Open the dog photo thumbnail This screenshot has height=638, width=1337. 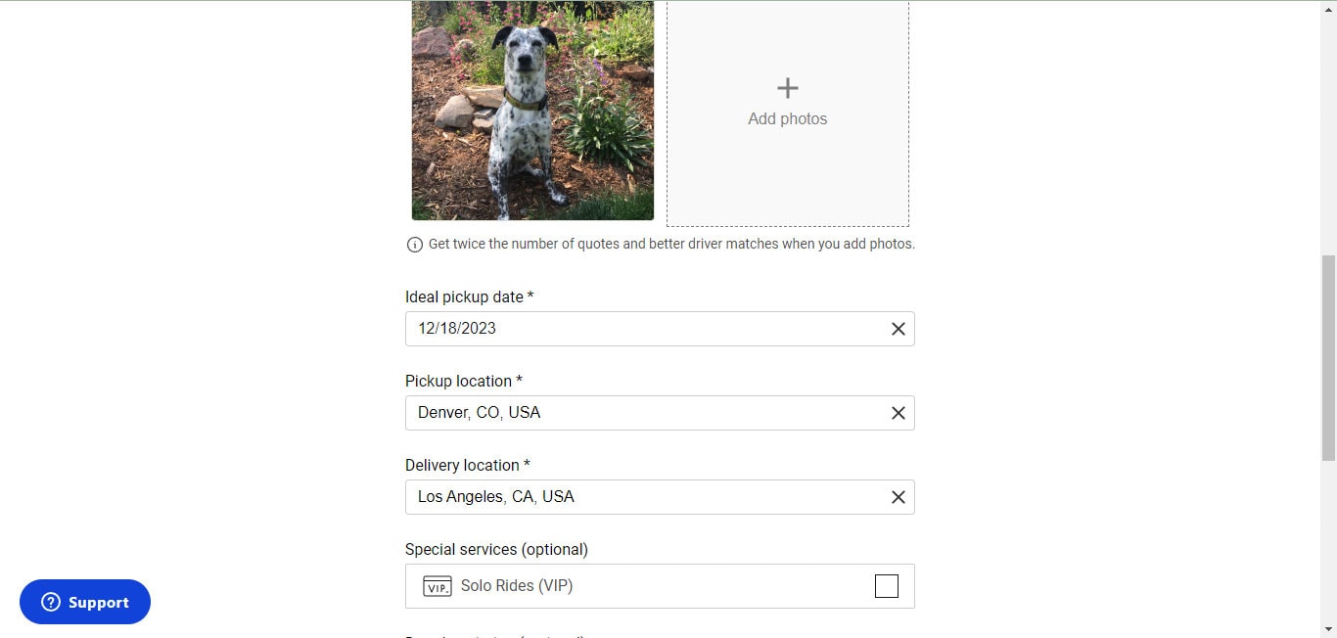[x=532, y=109]
